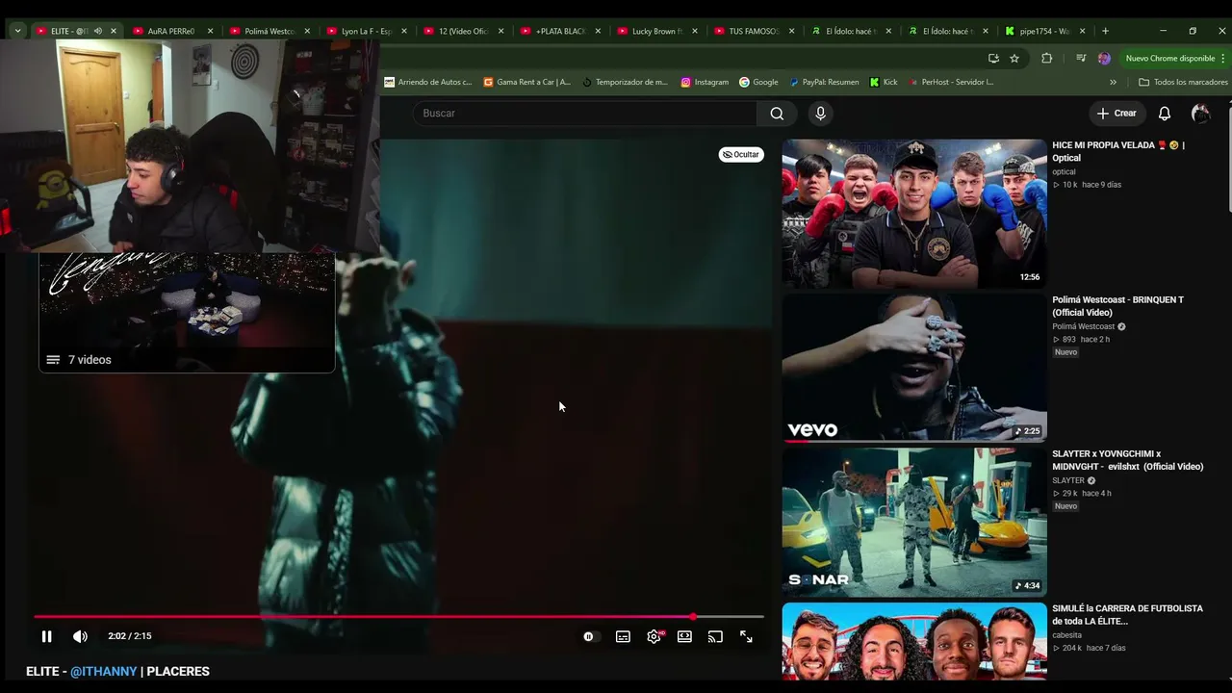Switch to the +PLATA BLACK tab
The height and width of the screenshot is (693, 1232).
click(560, 31)
